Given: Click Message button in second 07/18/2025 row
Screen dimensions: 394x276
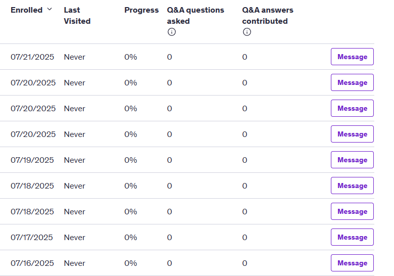Looking at the screenshot, I should pos(352,211).
